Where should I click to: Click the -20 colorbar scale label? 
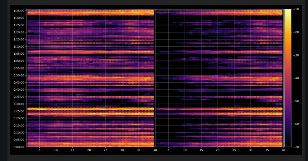pos(296,32)
